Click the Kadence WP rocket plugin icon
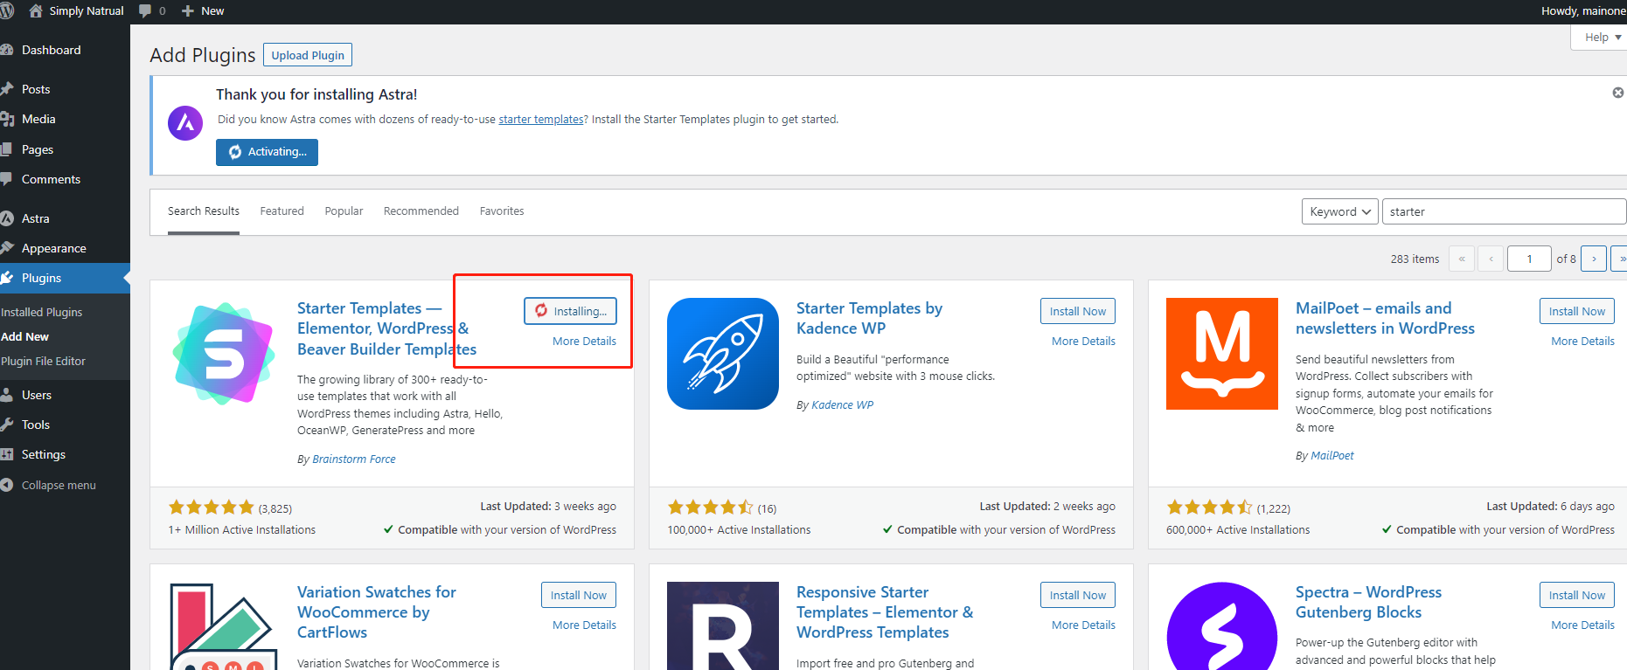This screenshot has height=670, width=1627. click(722, 353)
